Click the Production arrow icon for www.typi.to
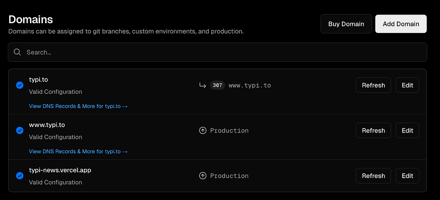Screen dimensions: 440x200 pos(202,131)
